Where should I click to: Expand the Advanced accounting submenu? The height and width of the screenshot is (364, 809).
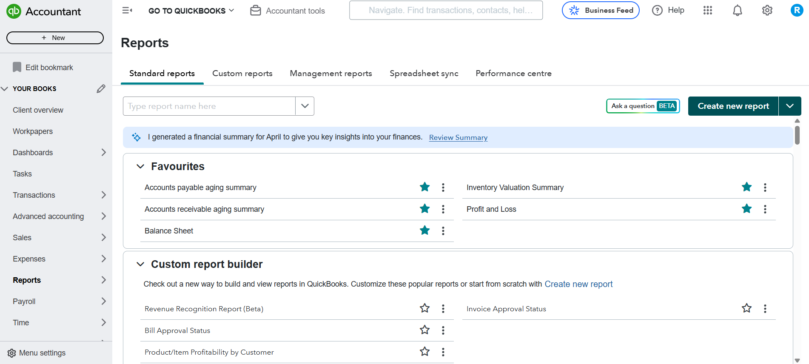click(103, 216)
